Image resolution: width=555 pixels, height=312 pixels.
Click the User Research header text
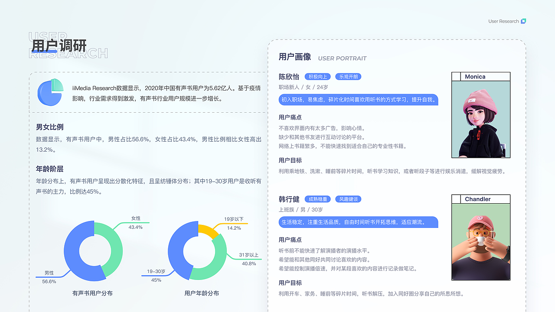click(x=503, y=21)
